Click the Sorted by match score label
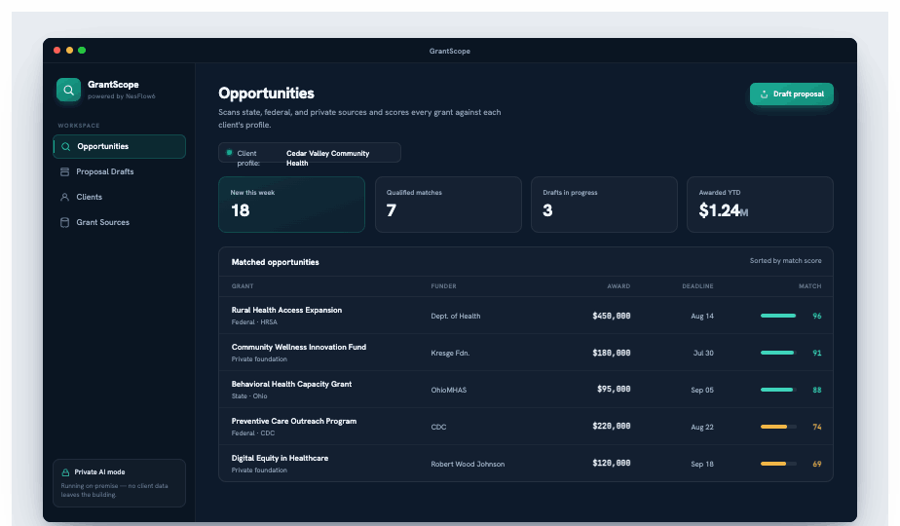900x526 pixels. point(785,261)
